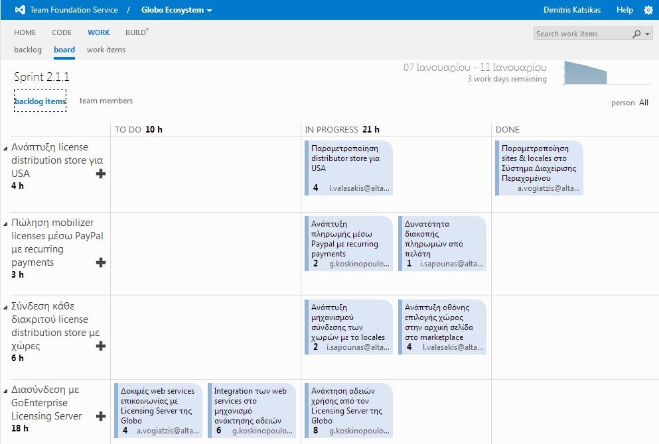The width and height of the screenshot is (659, 444).
Task: Go to the CODE hub
Action: click(62, 32)
